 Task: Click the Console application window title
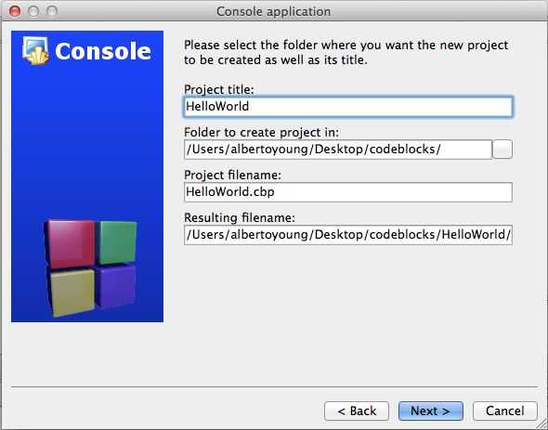coord(273,11)
